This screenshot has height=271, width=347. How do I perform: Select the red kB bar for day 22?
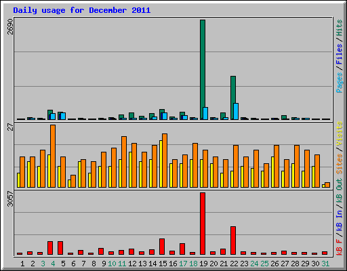tap(233, 241)
